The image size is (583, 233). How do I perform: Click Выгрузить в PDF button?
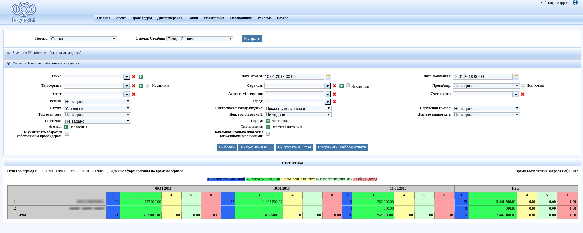click(256, 147)
